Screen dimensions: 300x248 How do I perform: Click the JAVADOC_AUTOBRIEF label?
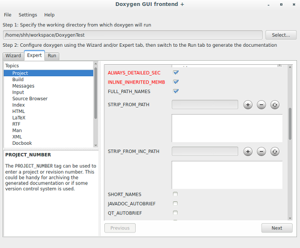(131, 204)
